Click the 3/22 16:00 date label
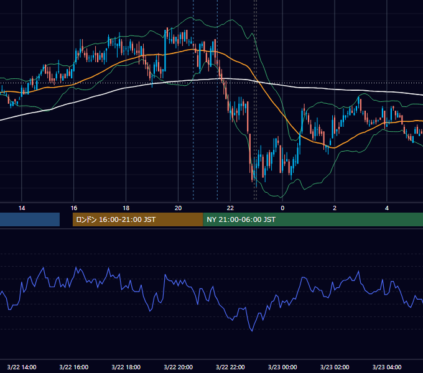 (x=73, y=367)
